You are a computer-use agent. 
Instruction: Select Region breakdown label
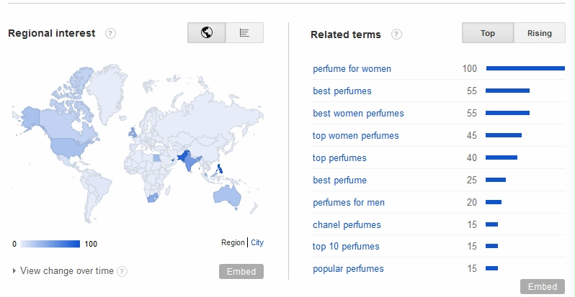click(233, 242)
